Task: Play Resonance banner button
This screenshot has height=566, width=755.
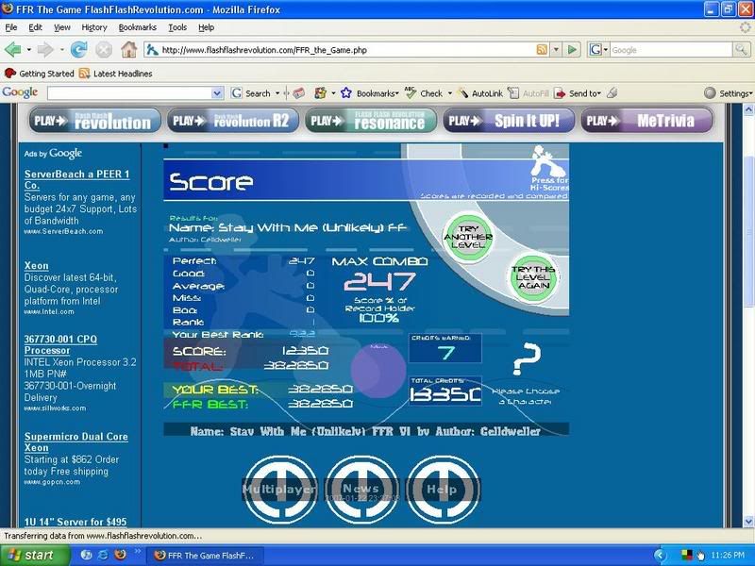Action: [x=371, y=121]
